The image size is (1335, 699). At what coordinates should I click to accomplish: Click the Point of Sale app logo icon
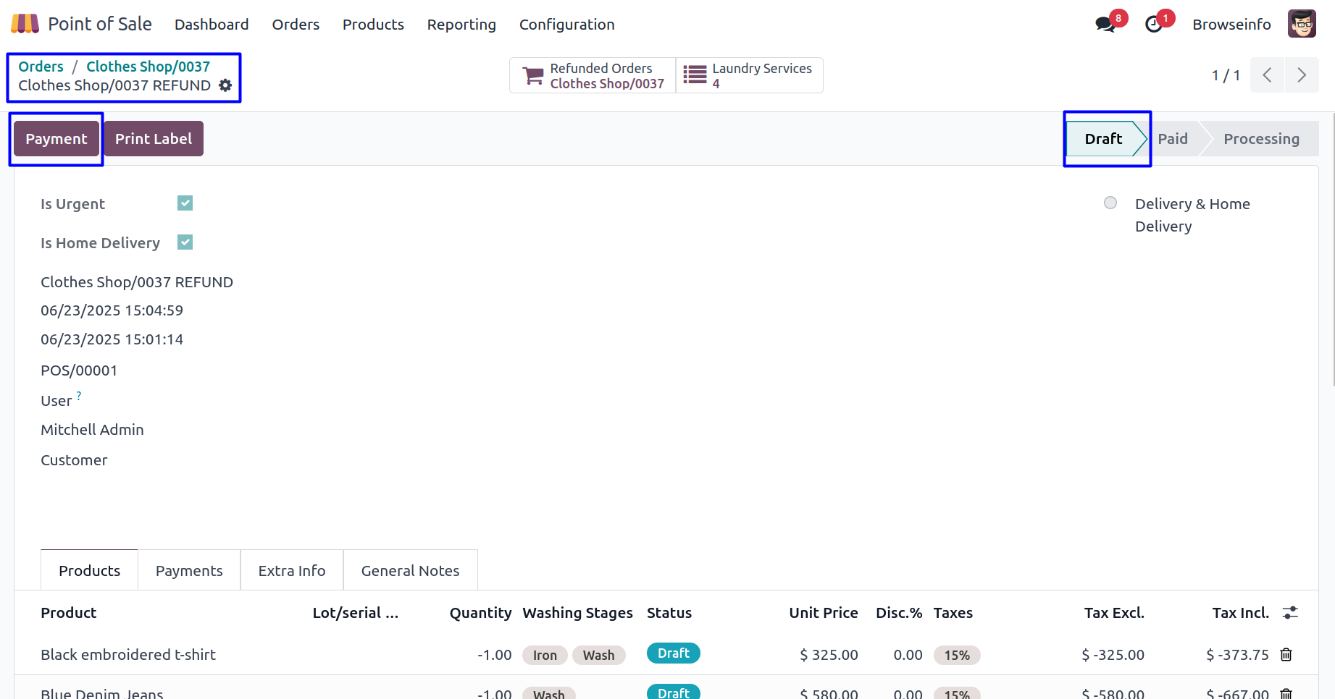tap(25, 24)
